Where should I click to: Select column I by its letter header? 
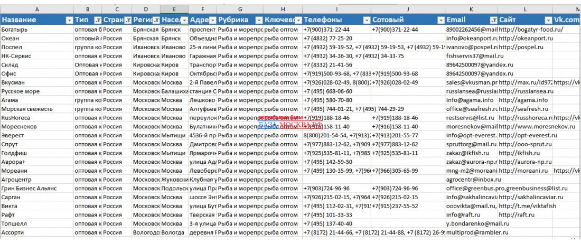coord(336,10)
